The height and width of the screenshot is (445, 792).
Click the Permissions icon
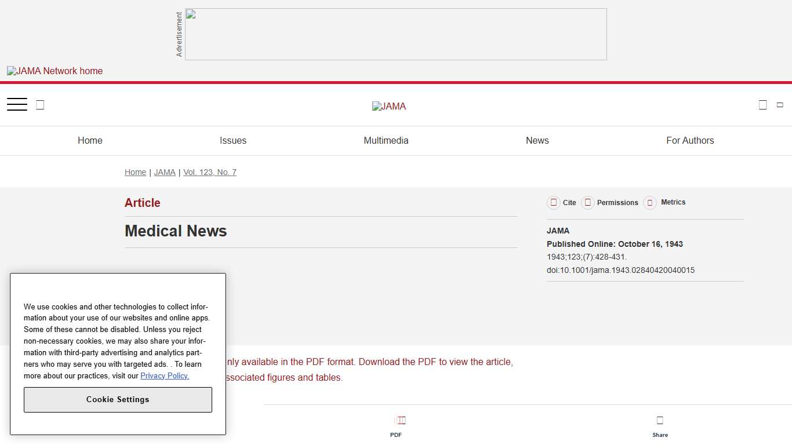click(x=588, y=202)
